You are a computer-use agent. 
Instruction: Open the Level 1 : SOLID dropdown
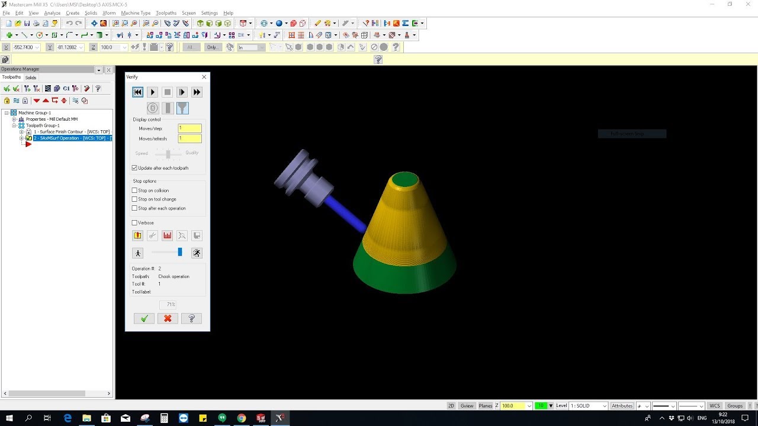[x=605, y=406]
